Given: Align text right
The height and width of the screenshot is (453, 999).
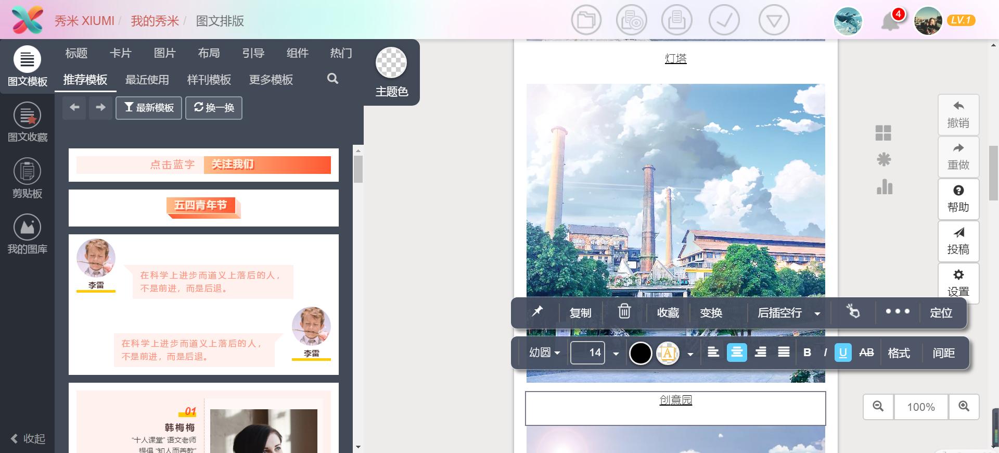Looking at the screenshot, I should pos(760,353).
